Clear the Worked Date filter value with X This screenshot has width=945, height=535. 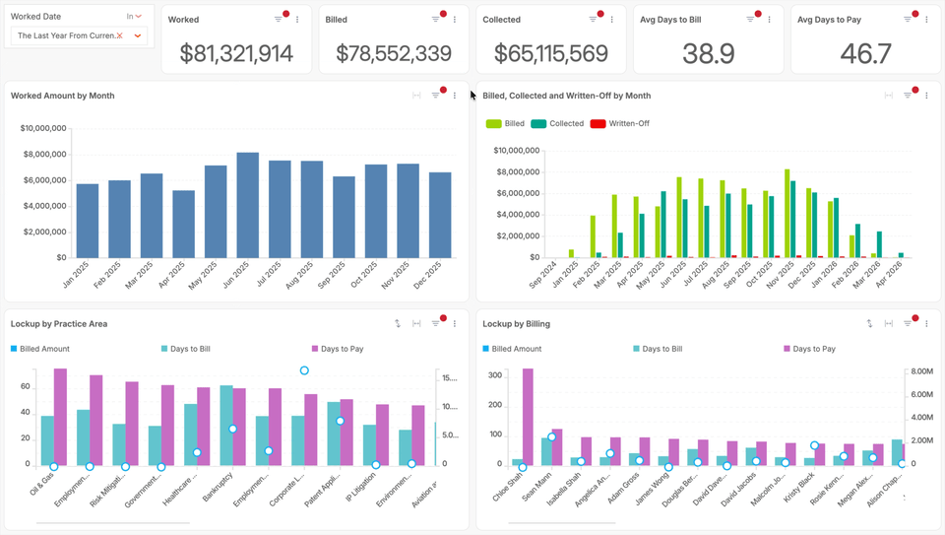[120, 35]
